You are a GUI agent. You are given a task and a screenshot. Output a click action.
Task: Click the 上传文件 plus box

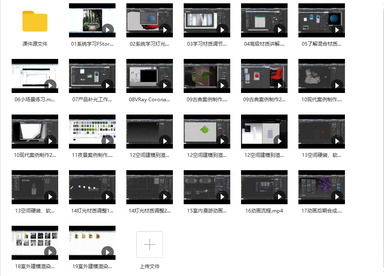coord(149,244)
